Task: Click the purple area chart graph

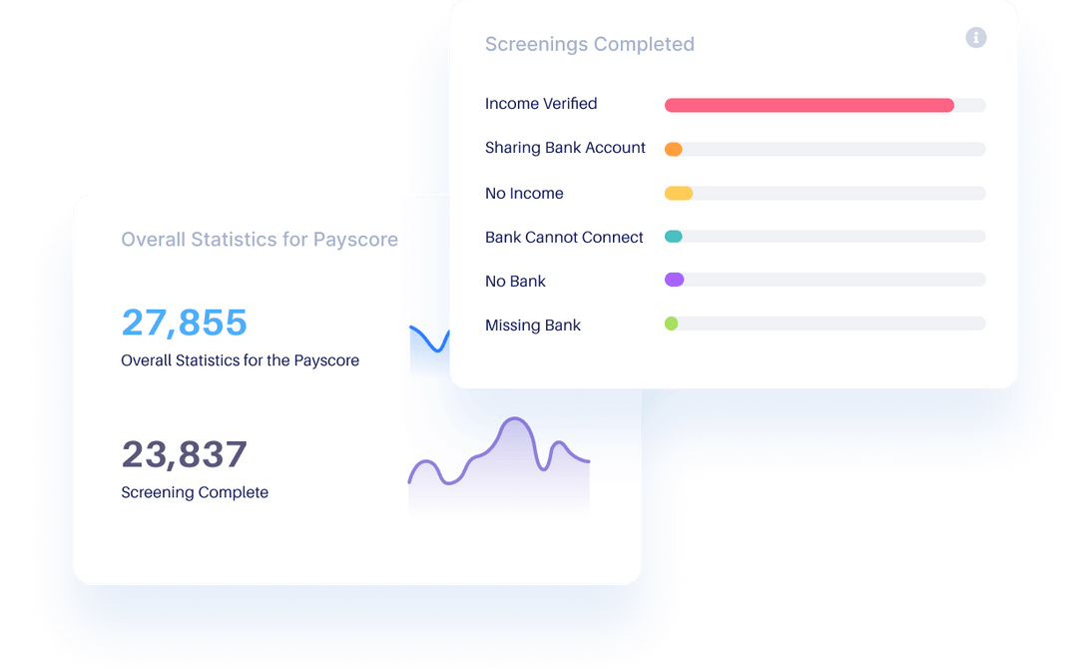Action: pyautogui.click(x=499, y=459)
